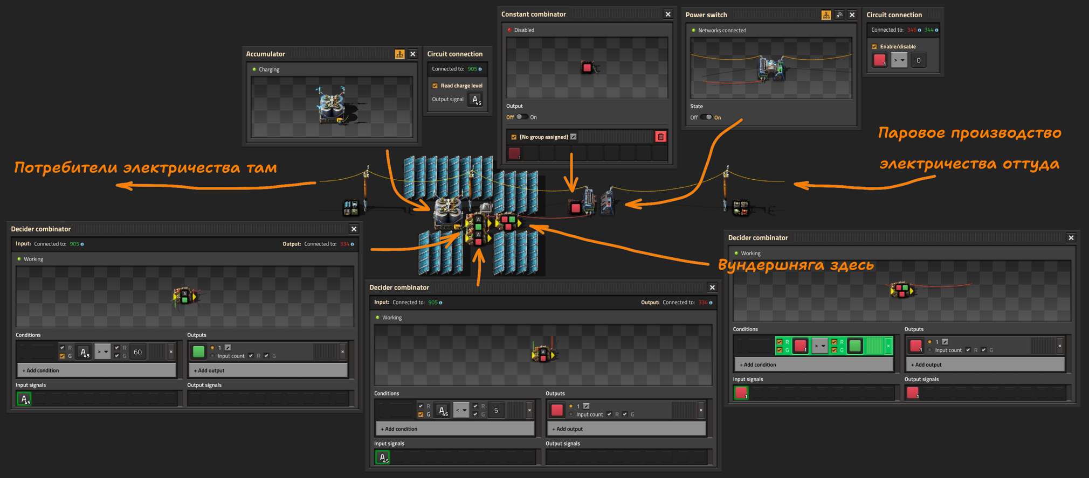Toggle first G checkbox in A < 5 condition
Screen dimensions: 1089x478
click(x=421, y=414)
